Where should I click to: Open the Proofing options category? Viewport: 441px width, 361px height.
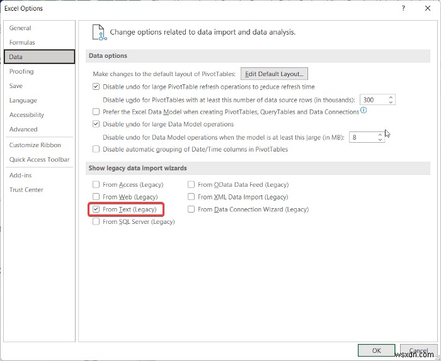click(x=39, y=71)
